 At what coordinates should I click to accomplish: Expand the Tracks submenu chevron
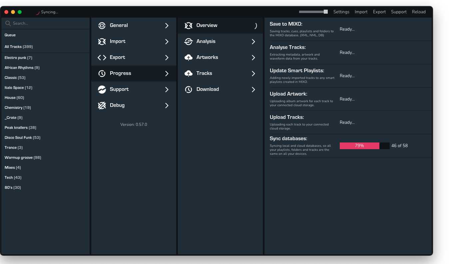(x=253, y=74)
